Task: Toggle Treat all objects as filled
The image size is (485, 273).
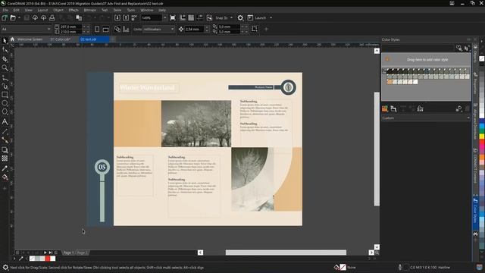Action: tap(255, 29)
